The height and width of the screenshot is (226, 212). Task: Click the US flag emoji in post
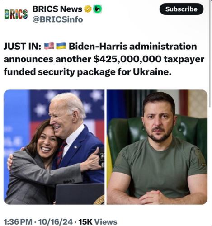(x=49, y=46)
